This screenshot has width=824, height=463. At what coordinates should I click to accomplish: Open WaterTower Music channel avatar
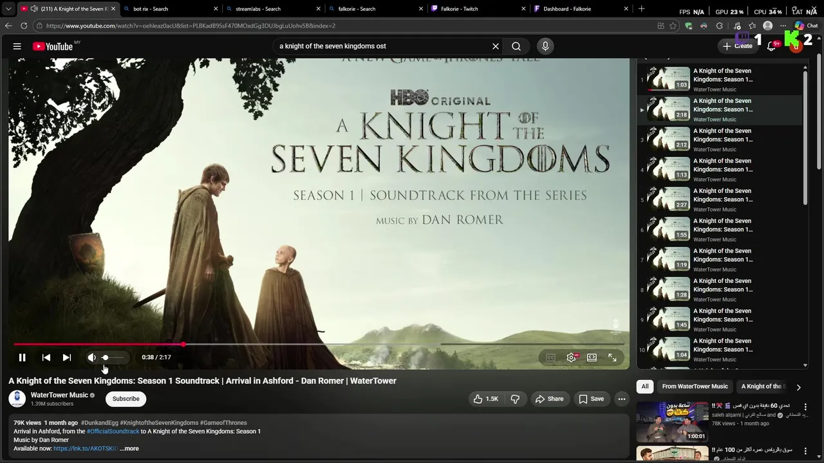[17, 399]
